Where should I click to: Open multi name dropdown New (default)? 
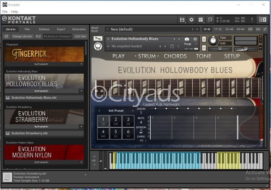pyautogui.click(x=107, y=29)
